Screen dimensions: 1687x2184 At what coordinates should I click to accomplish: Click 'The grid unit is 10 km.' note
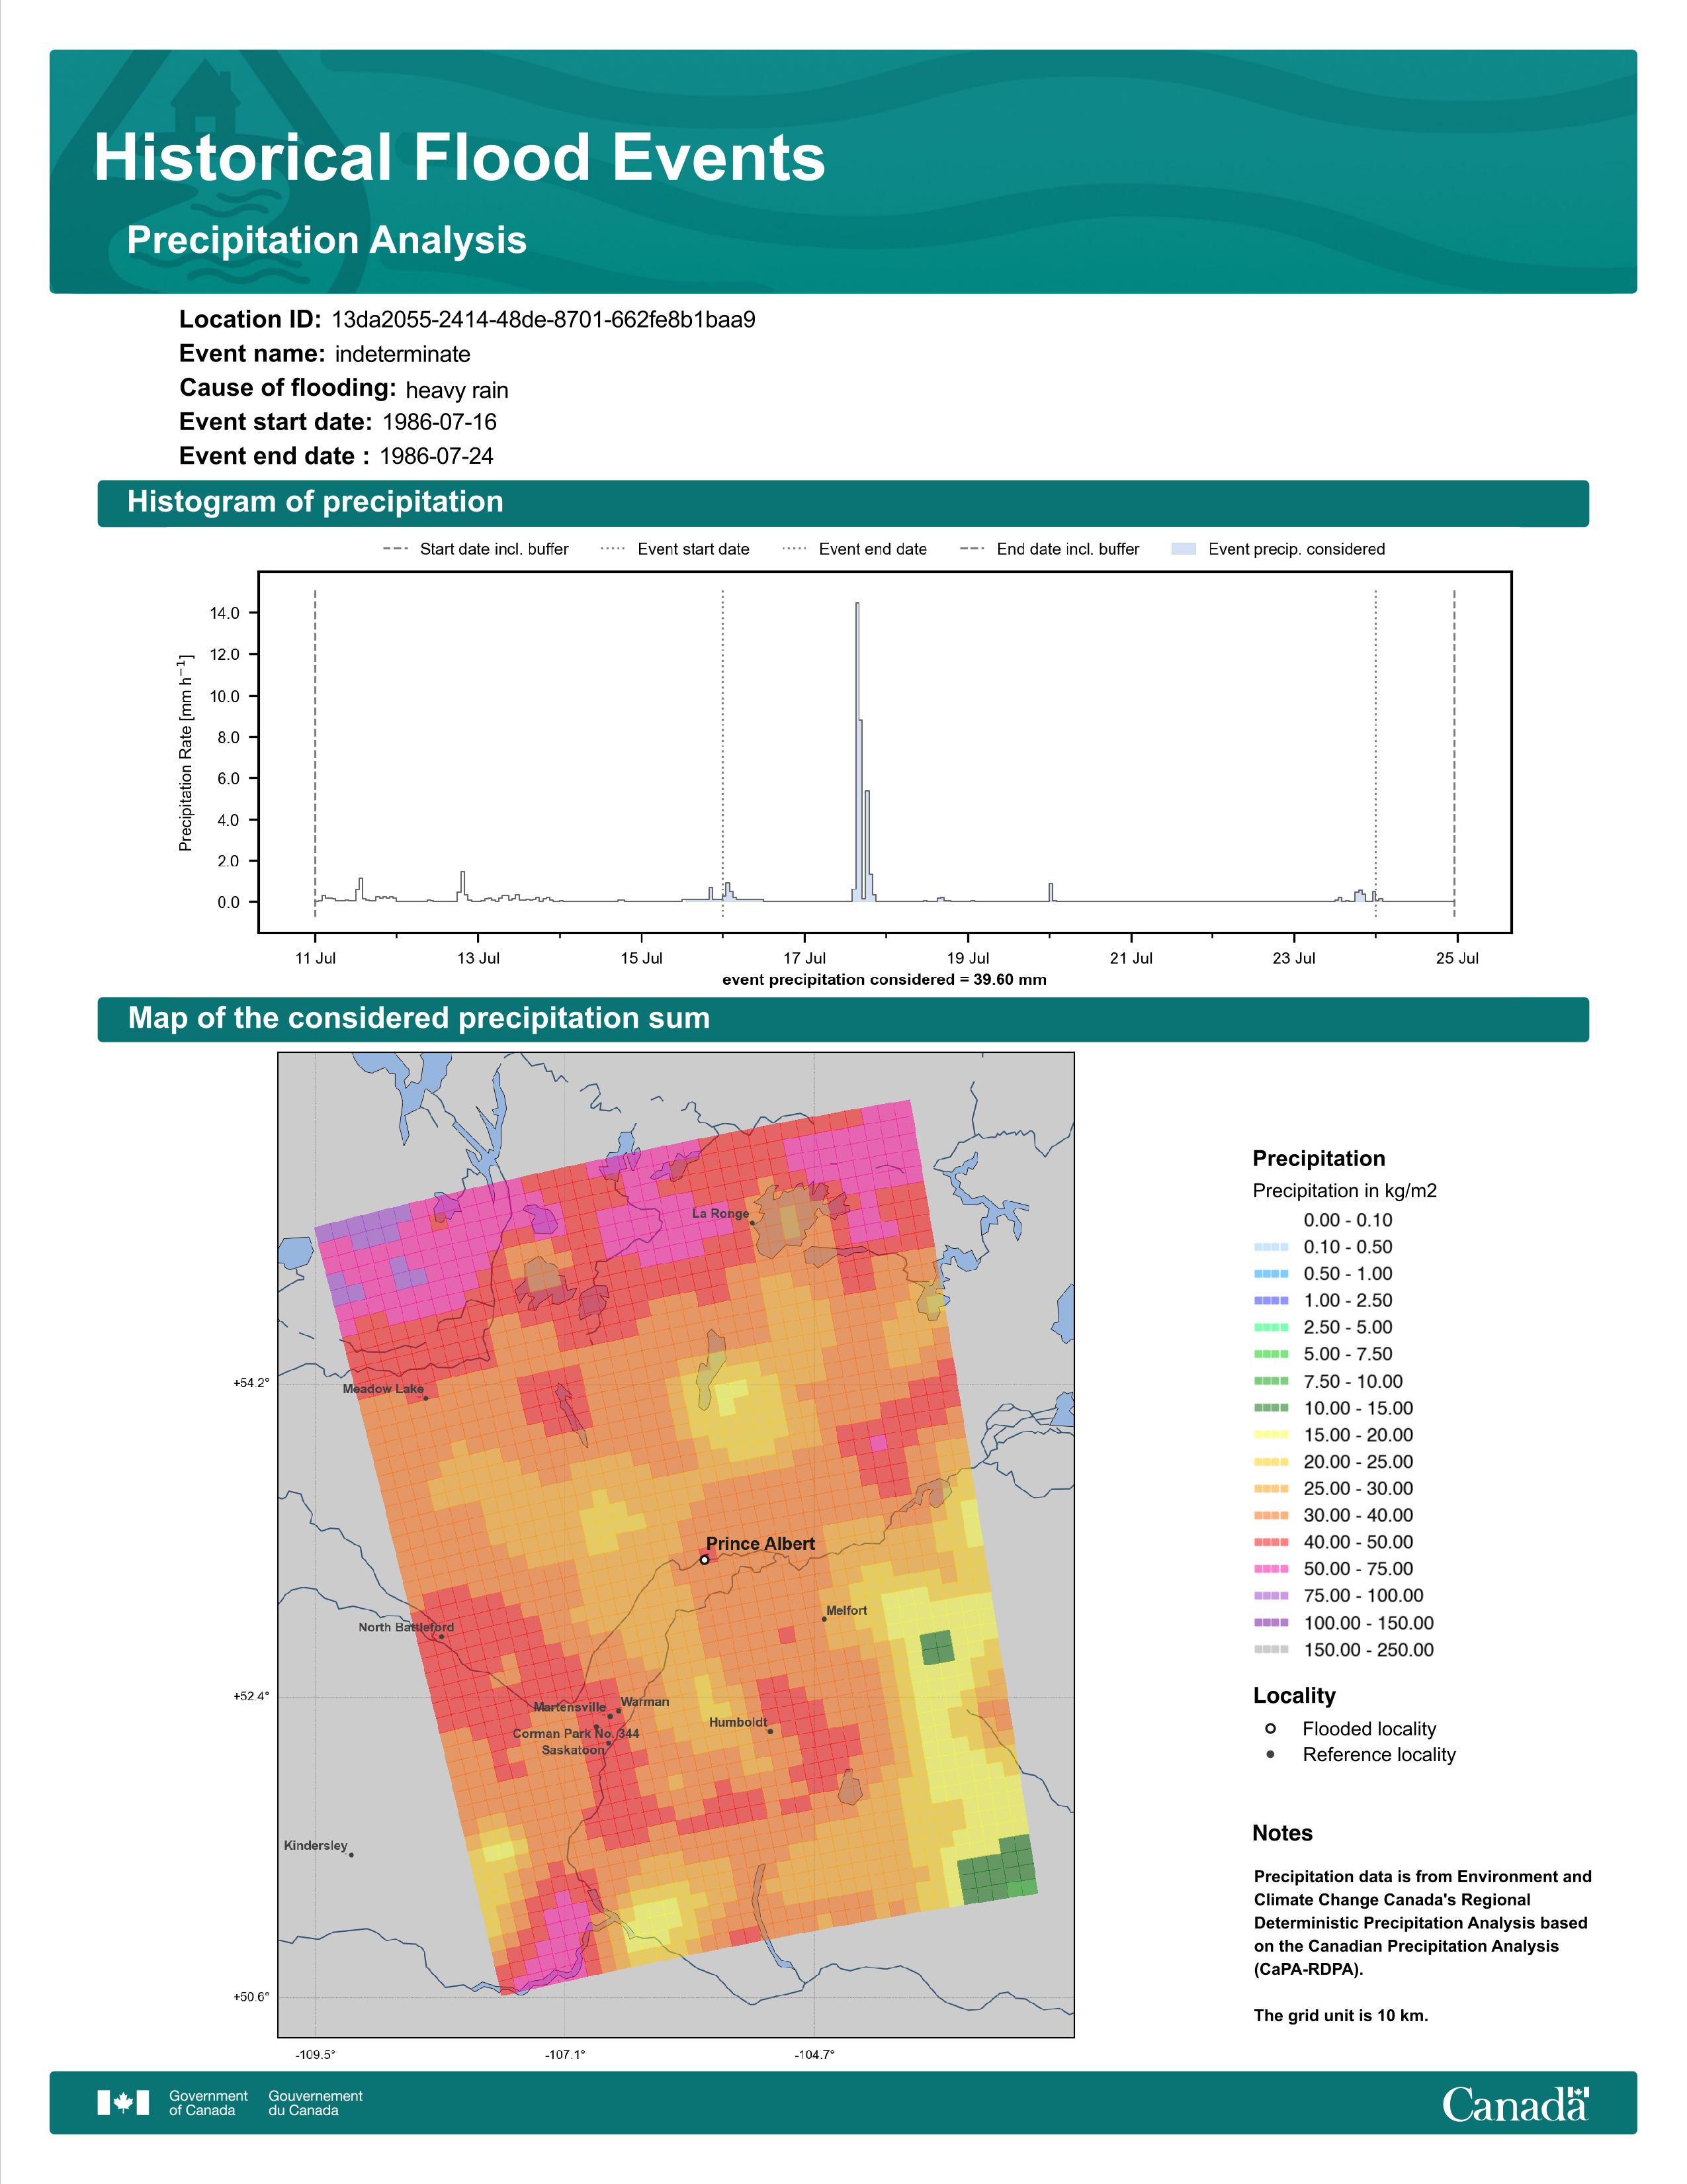click(1341, 2015)
